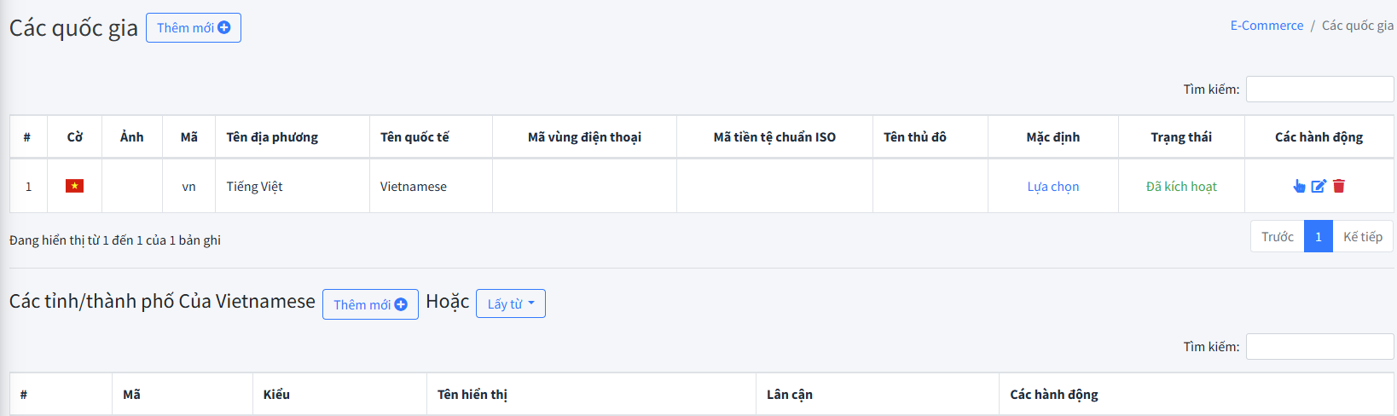Viewport: 1397px width, 416px height.
Task: Click the hand pointer select icon for Vietnam
Action: 1299,186
